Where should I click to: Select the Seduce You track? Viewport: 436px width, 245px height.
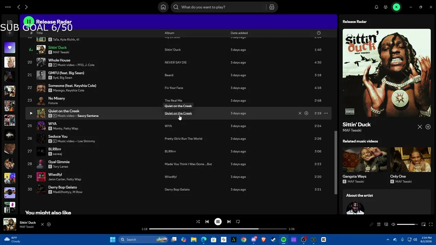(x=178, y=139)
